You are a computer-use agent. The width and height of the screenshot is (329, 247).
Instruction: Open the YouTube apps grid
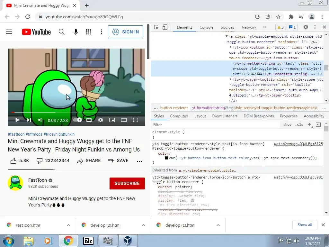(x=89, y=32)
